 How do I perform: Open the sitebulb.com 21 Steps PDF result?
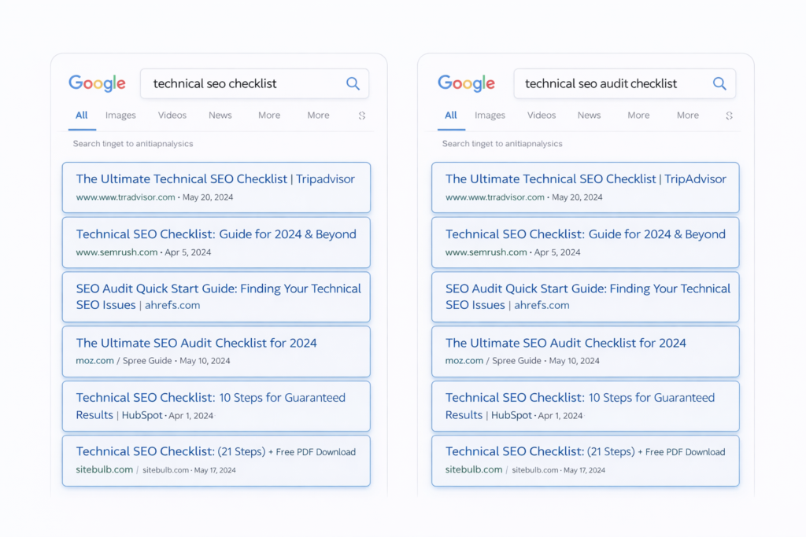216,461
